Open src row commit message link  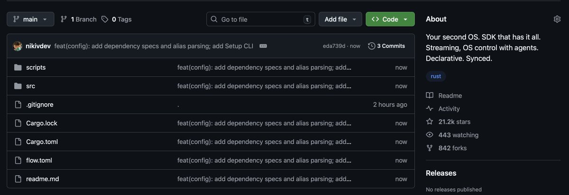click(265, 86)
